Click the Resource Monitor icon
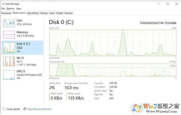 coord(25,109)
